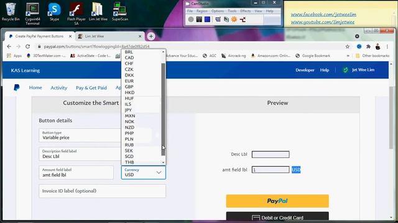Click currency list scrollbar thumb
Screen dimensions: 398x223
click(163, 109)
